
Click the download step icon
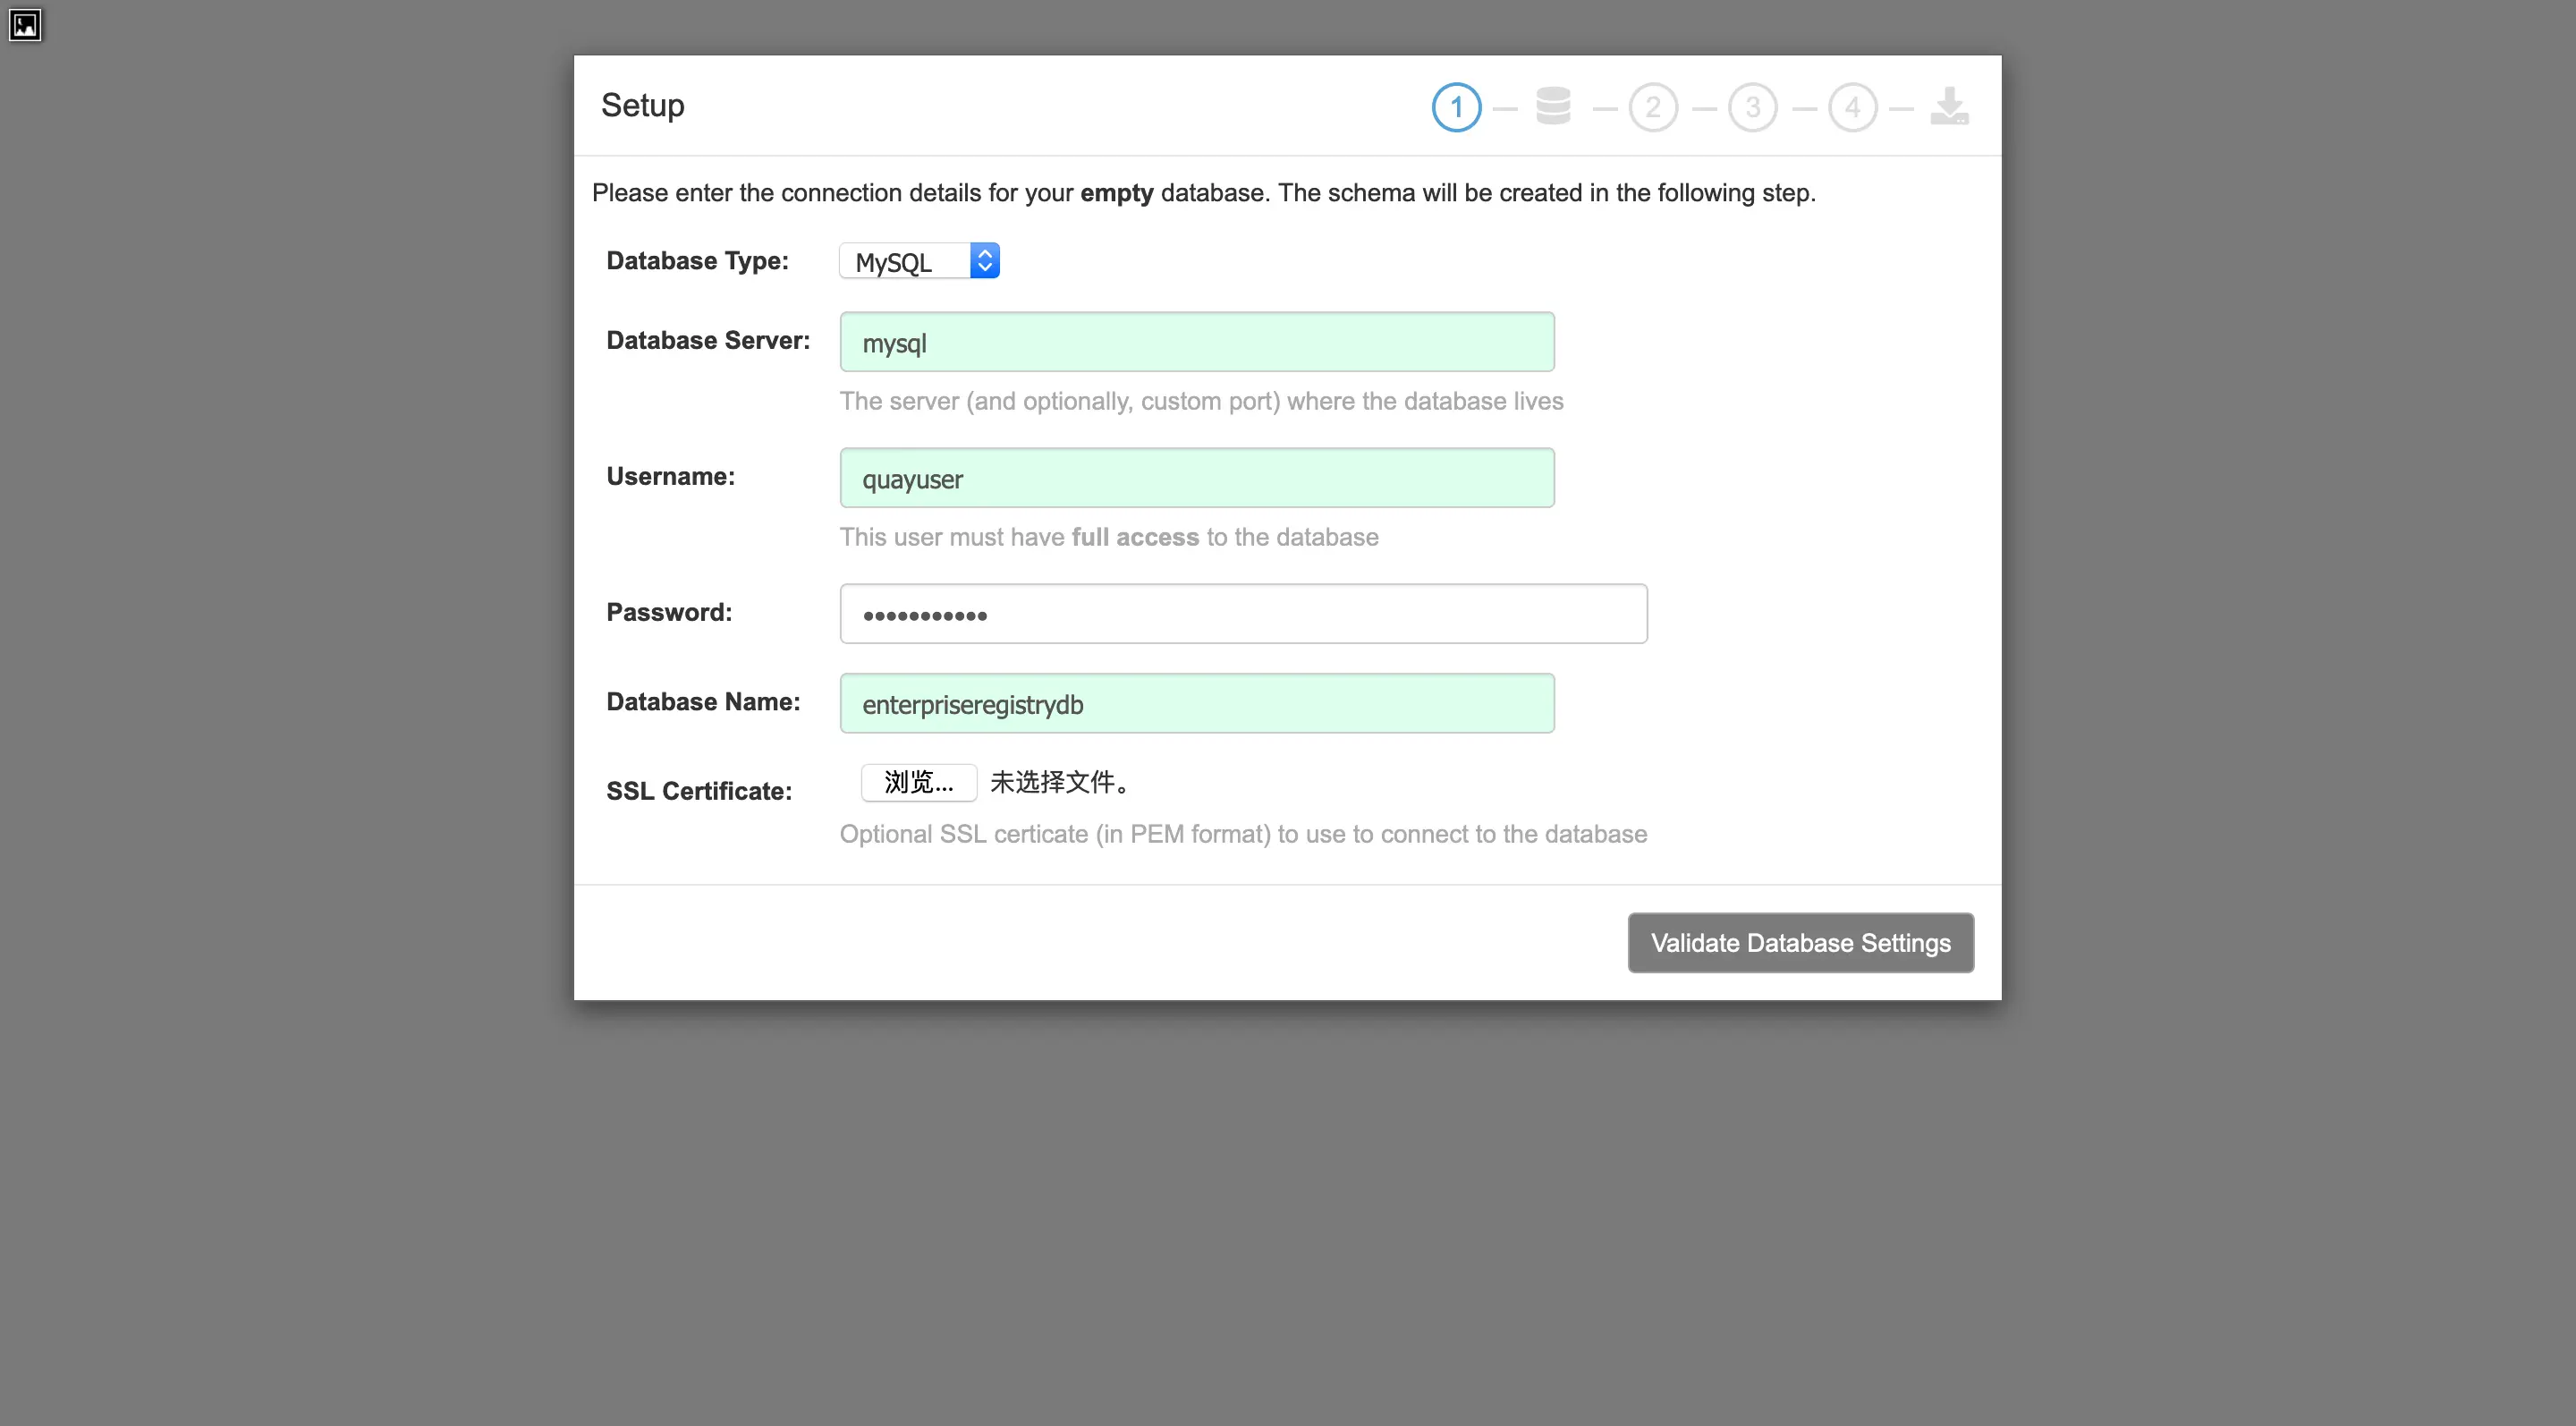(1949, 106)
